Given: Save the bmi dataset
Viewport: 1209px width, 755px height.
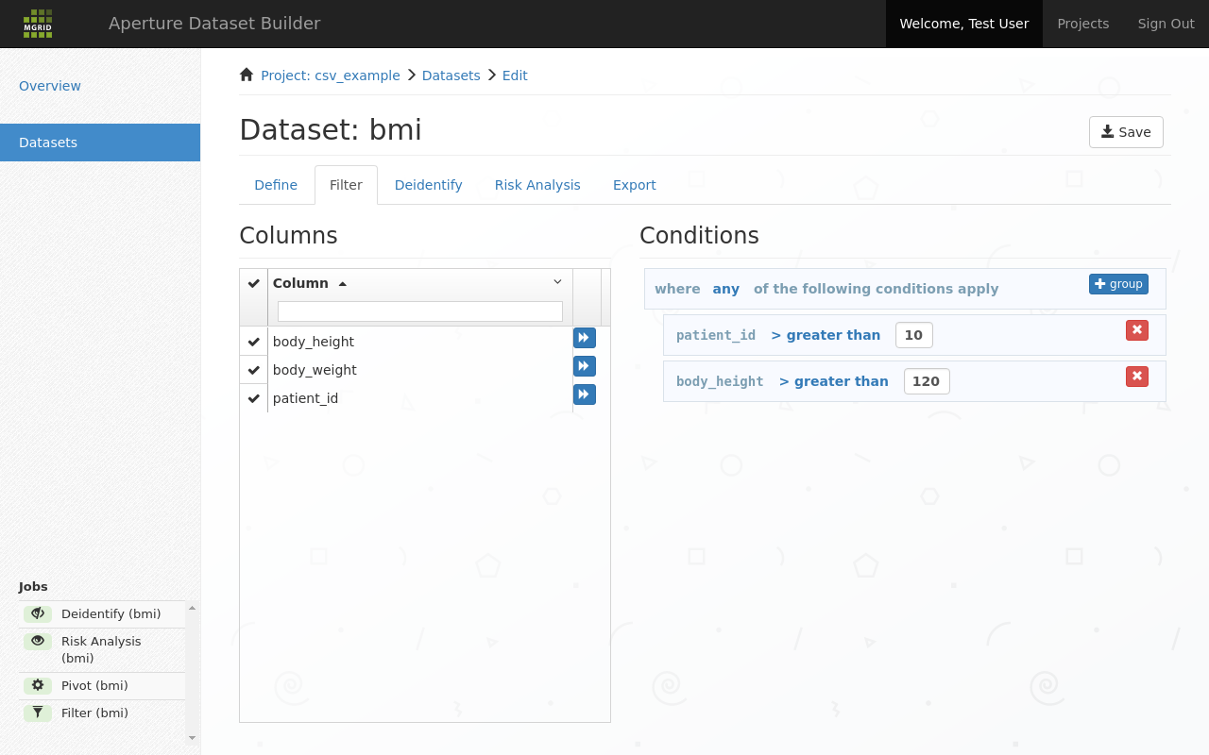Looking at the screenshot, I should point(1126,132).
